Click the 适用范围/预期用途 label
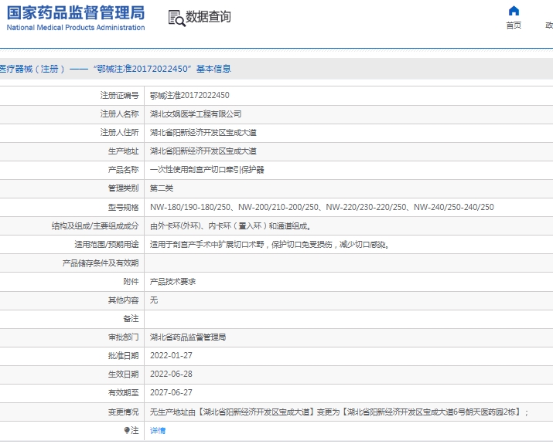Viewport: 553px width, 444px height. point(106,244)
